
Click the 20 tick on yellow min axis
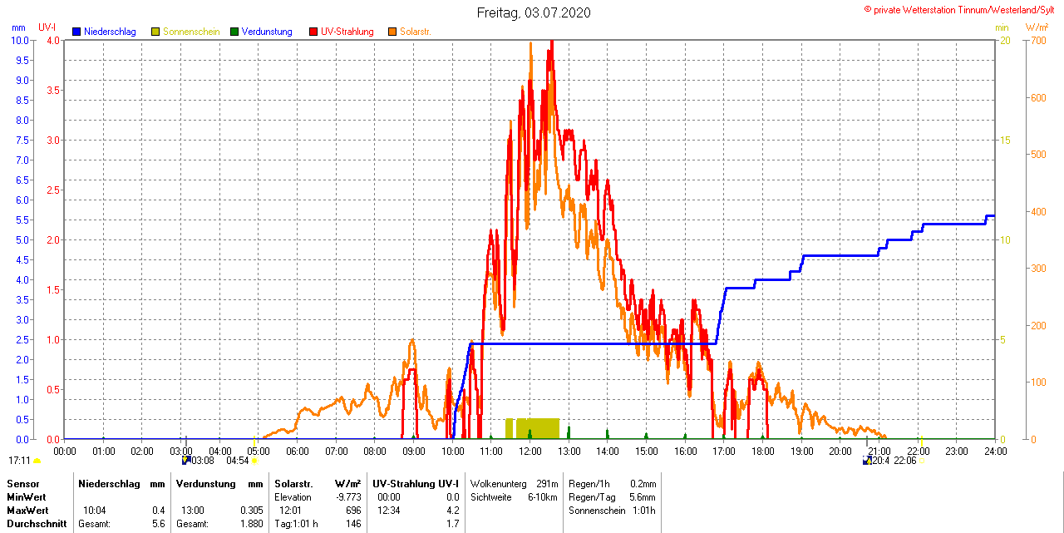1004,40
